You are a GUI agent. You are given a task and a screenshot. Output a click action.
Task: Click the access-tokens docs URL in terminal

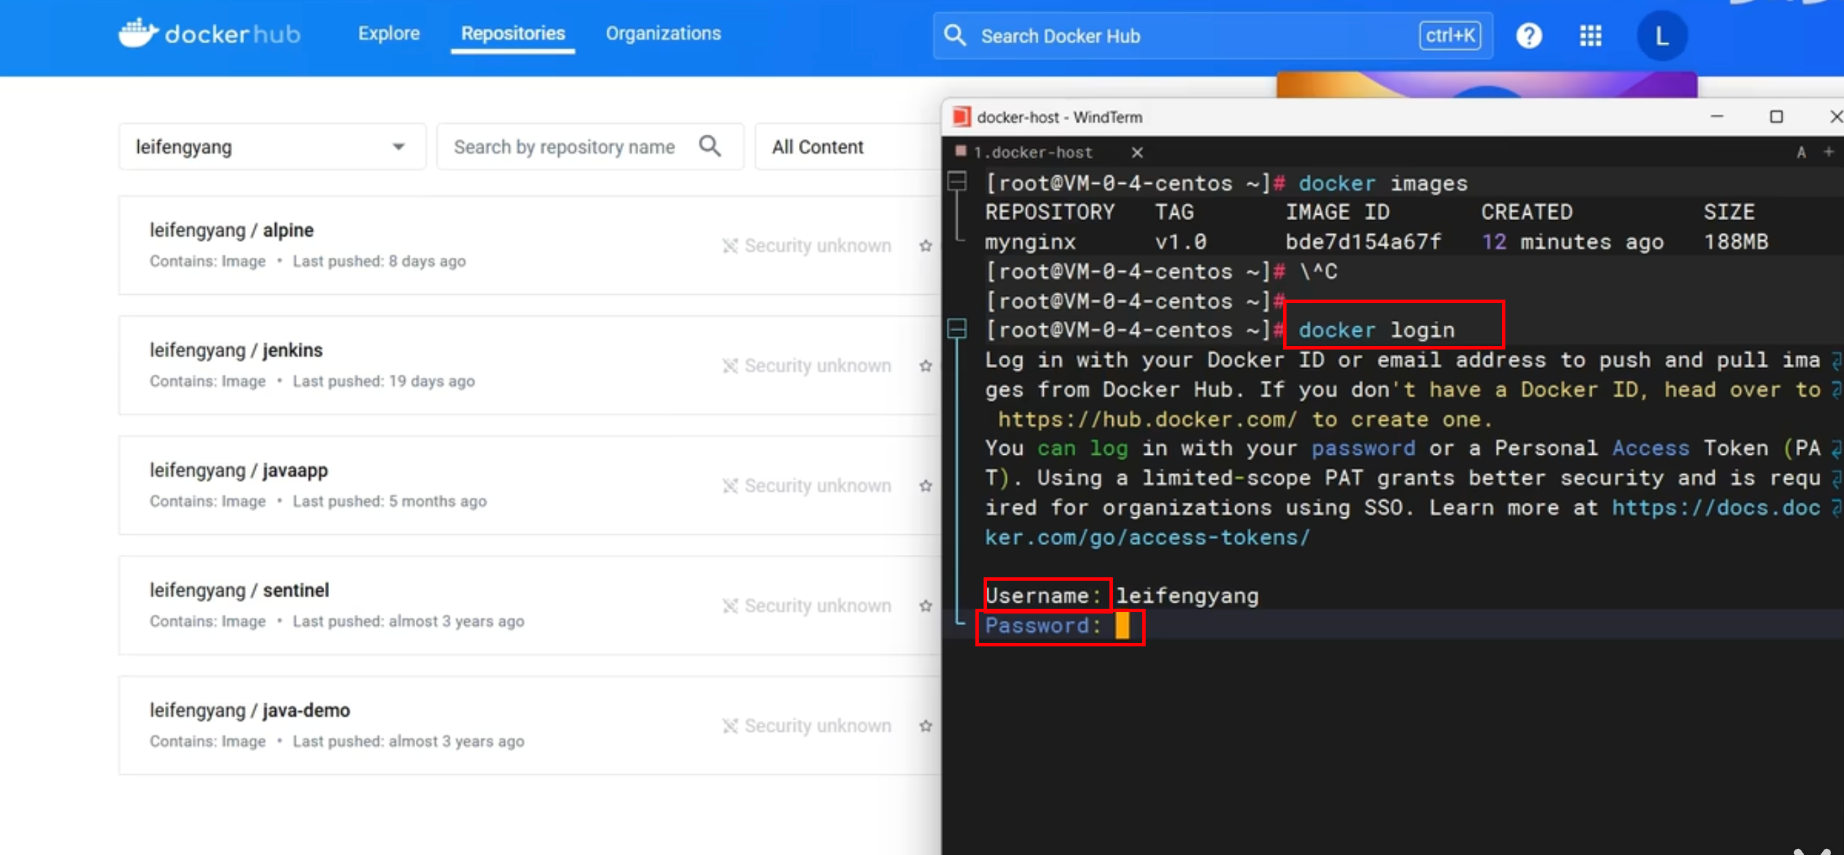[1148, 538]
